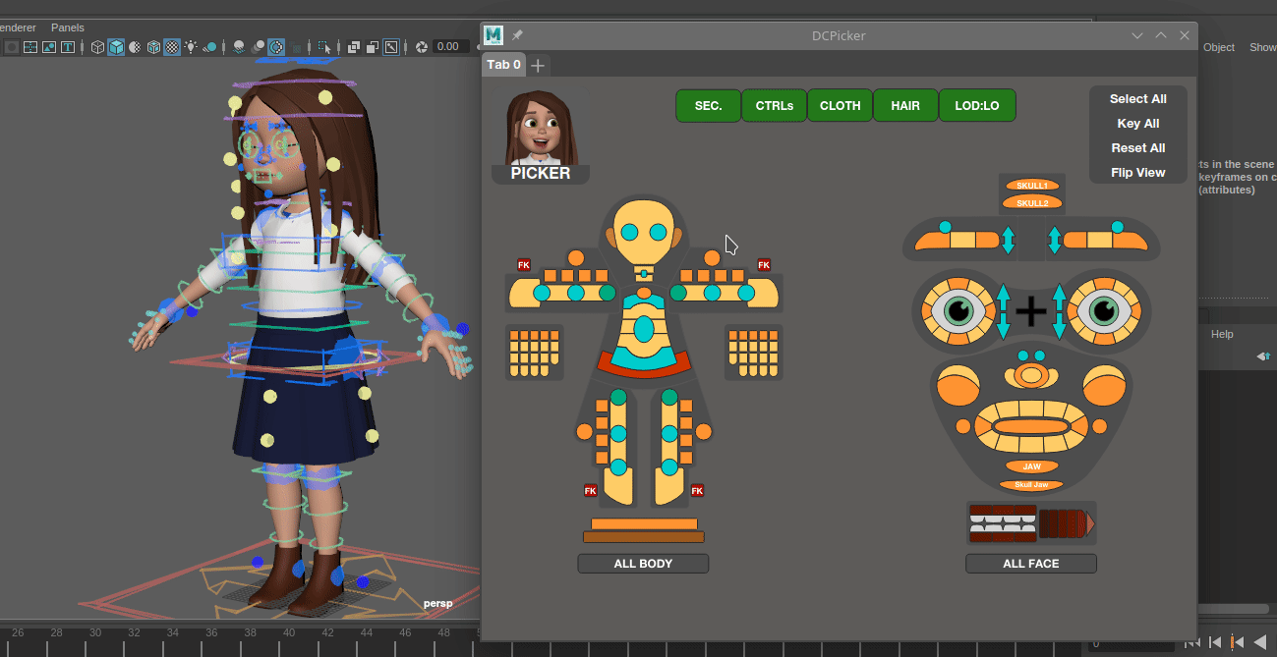Select the Tab 0 tab
1277x657 pixels.
click(x=503, y=65)
